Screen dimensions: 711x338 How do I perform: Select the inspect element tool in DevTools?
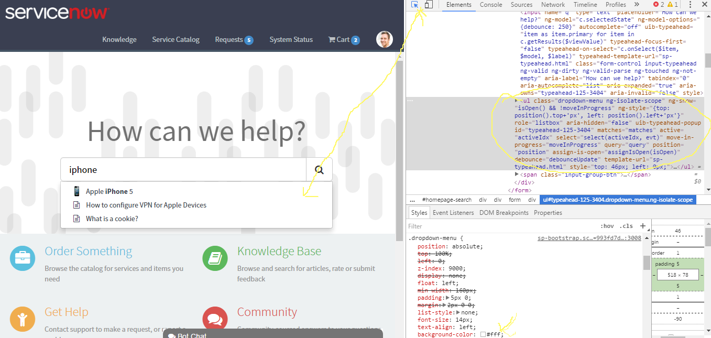point(413,5)
